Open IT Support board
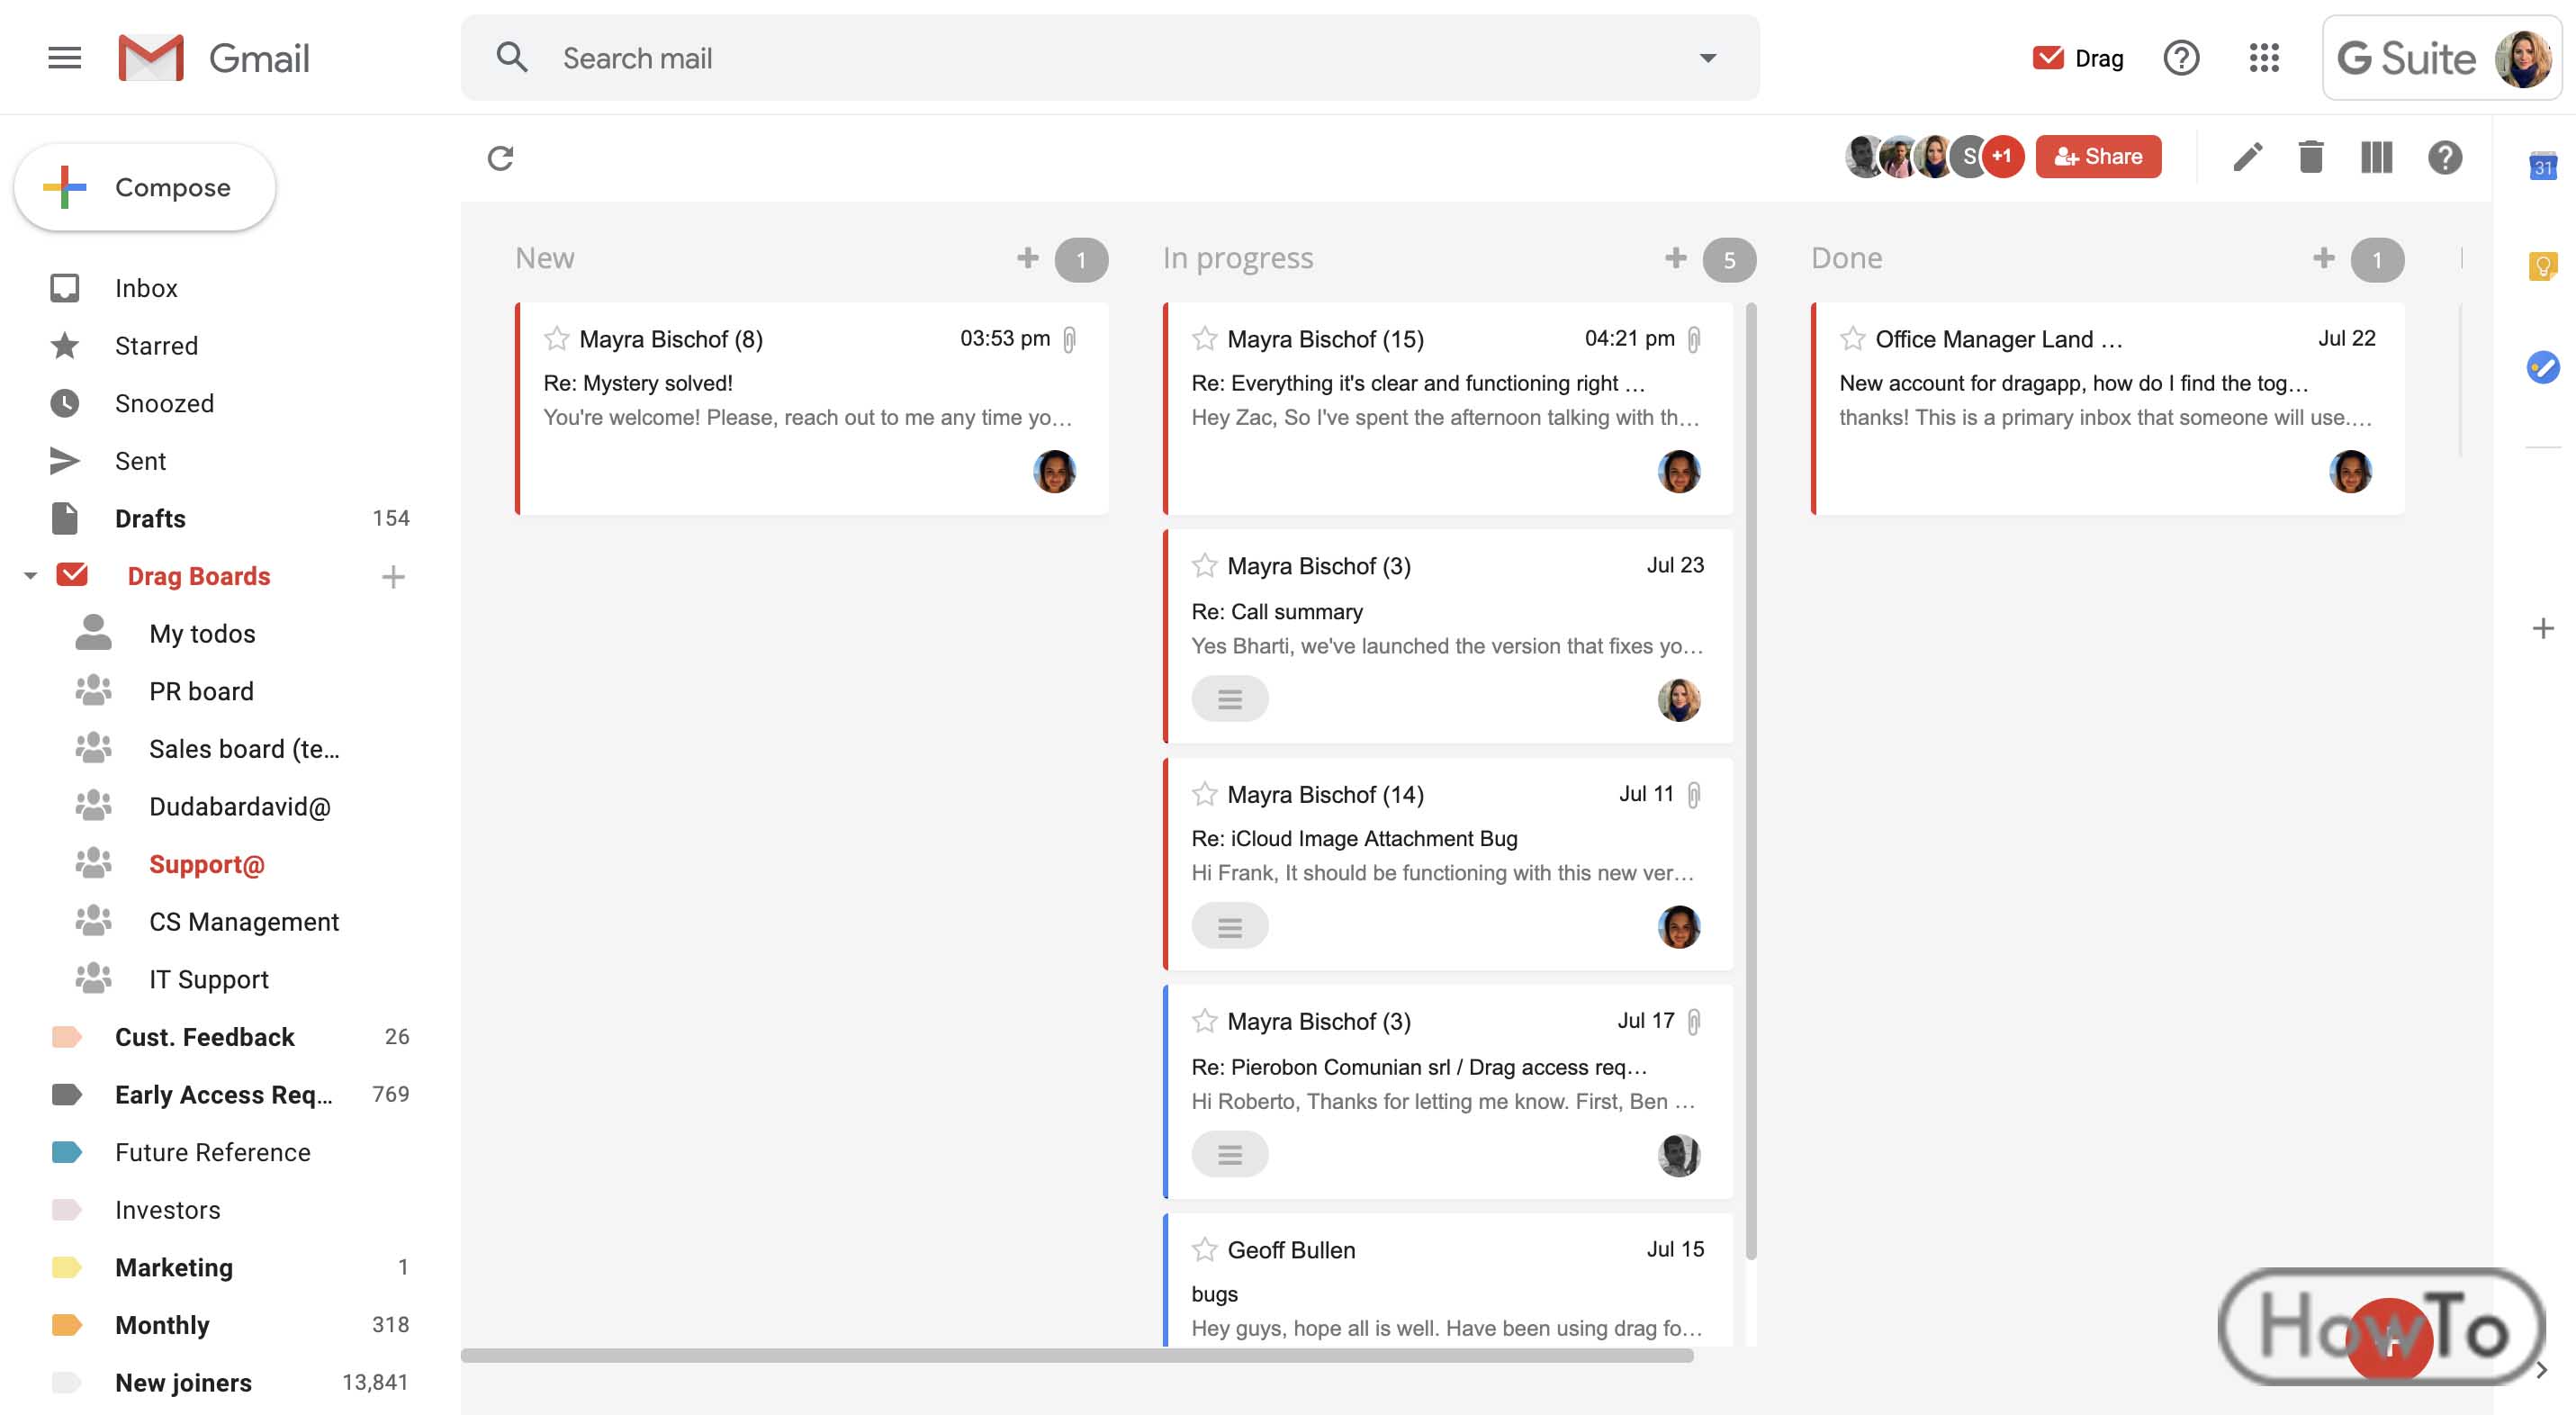The height and width of the screenshot is (1415, 2576). (x=209, y=979)
